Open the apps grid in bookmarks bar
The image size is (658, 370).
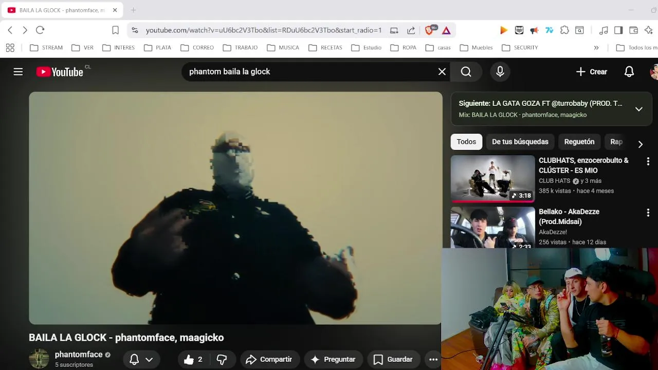point(10,48)
